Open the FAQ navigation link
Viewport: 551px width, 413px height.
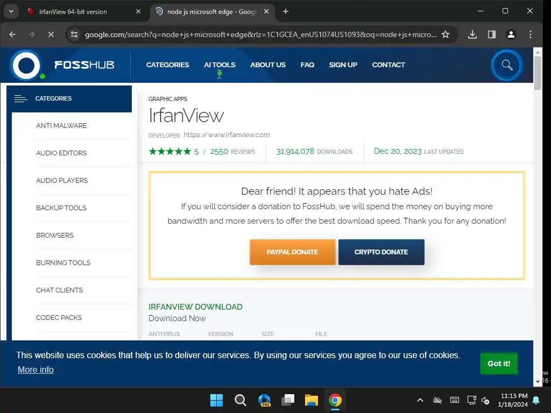coord(307,65)
